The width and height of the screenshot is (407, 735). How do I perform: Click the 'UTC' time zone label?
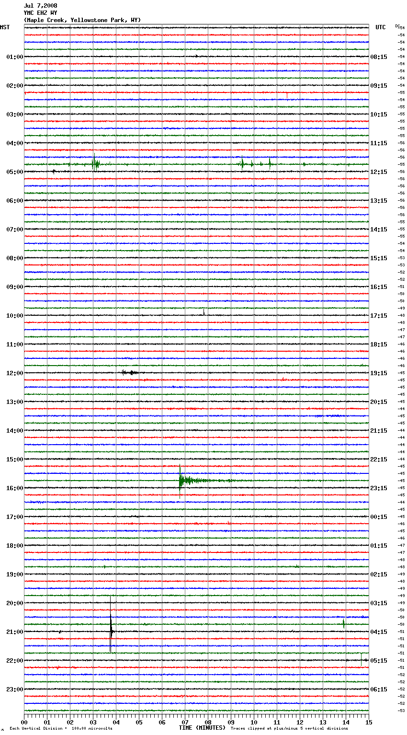pyautogui.click(x=380, y=27)
